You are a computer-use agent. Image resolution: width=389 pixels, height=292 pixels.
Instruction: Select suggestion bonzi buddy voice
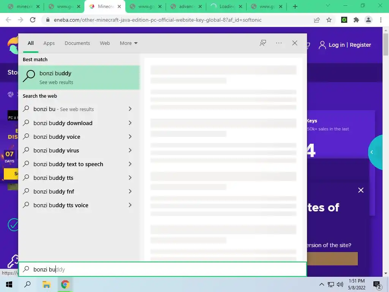point(57,136)
